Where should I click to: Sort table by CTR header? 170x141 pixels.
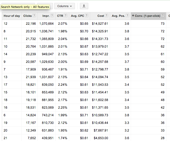60,16
